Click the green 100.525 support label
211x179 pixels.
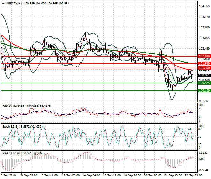pos(204,83)
